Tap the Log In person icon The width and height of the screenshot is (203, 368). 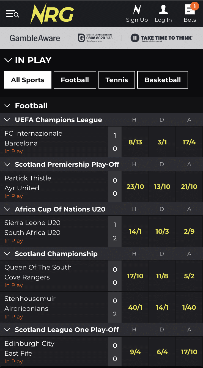coord(163,10)
